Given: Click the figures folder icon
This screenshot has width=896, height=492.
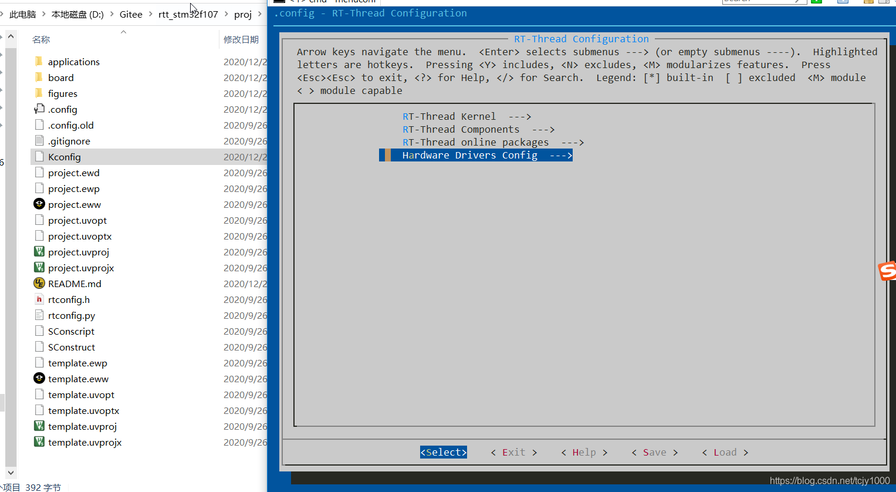Looking at the screenshot, I should tap(39, 93).
